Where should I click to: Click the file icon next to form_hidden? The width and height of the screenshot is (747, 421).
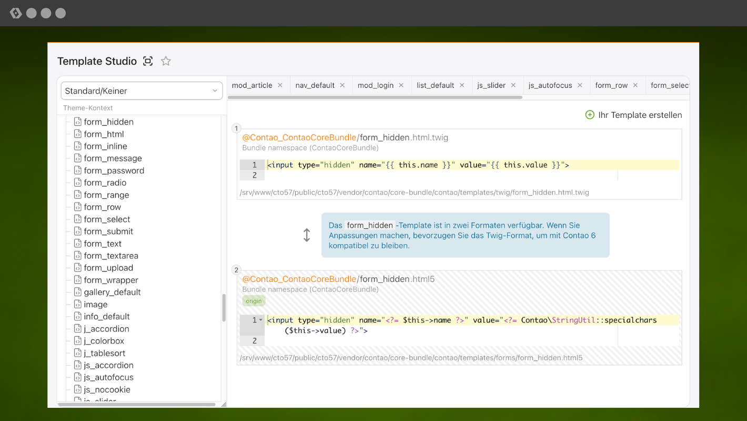[78, 122]
